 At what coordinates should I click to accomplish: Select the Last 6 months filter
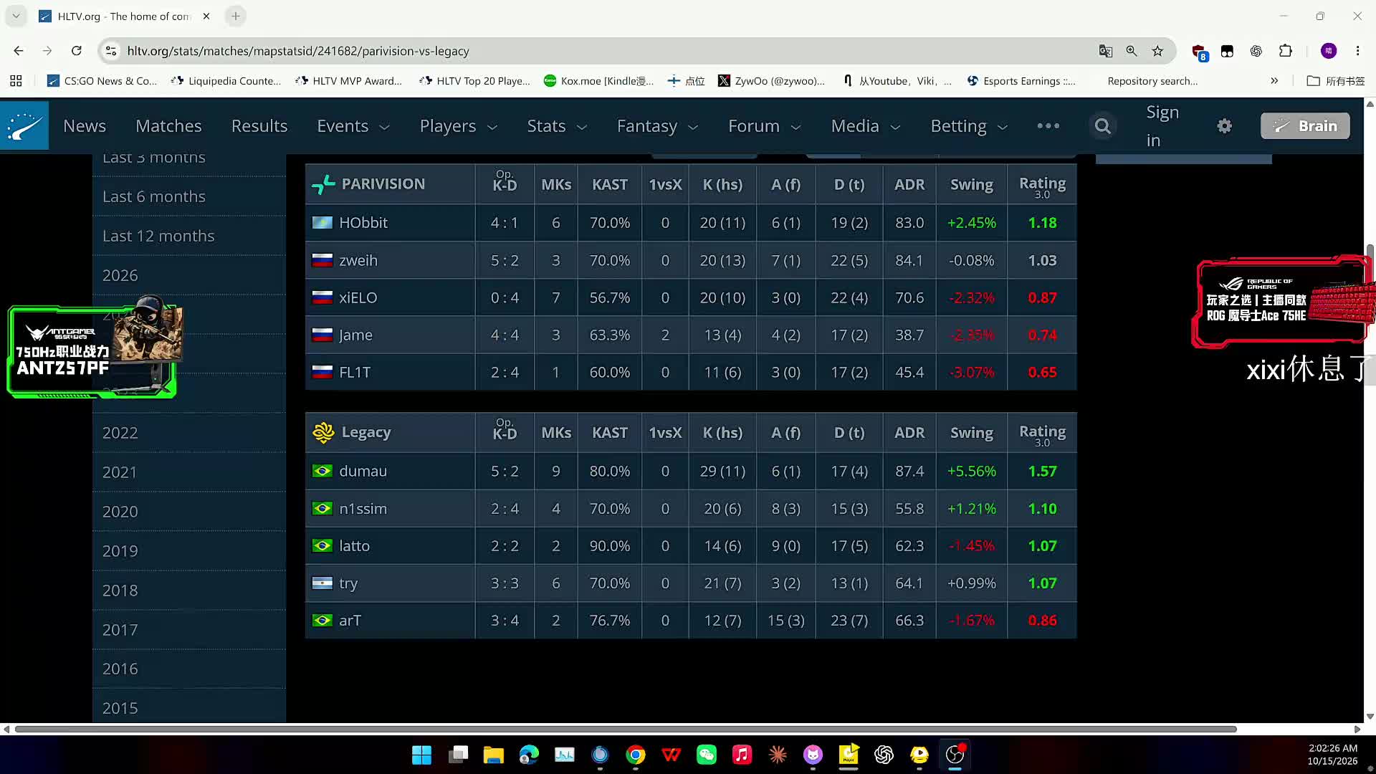pyautogui.click(x=153, y=196)
